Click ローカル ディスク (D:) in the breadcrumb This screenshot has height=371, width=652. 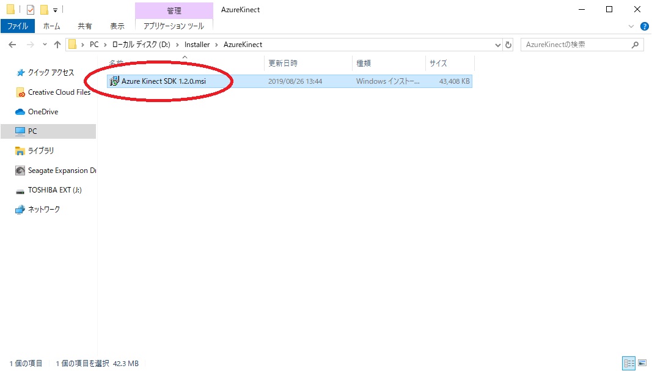point(141,45)
